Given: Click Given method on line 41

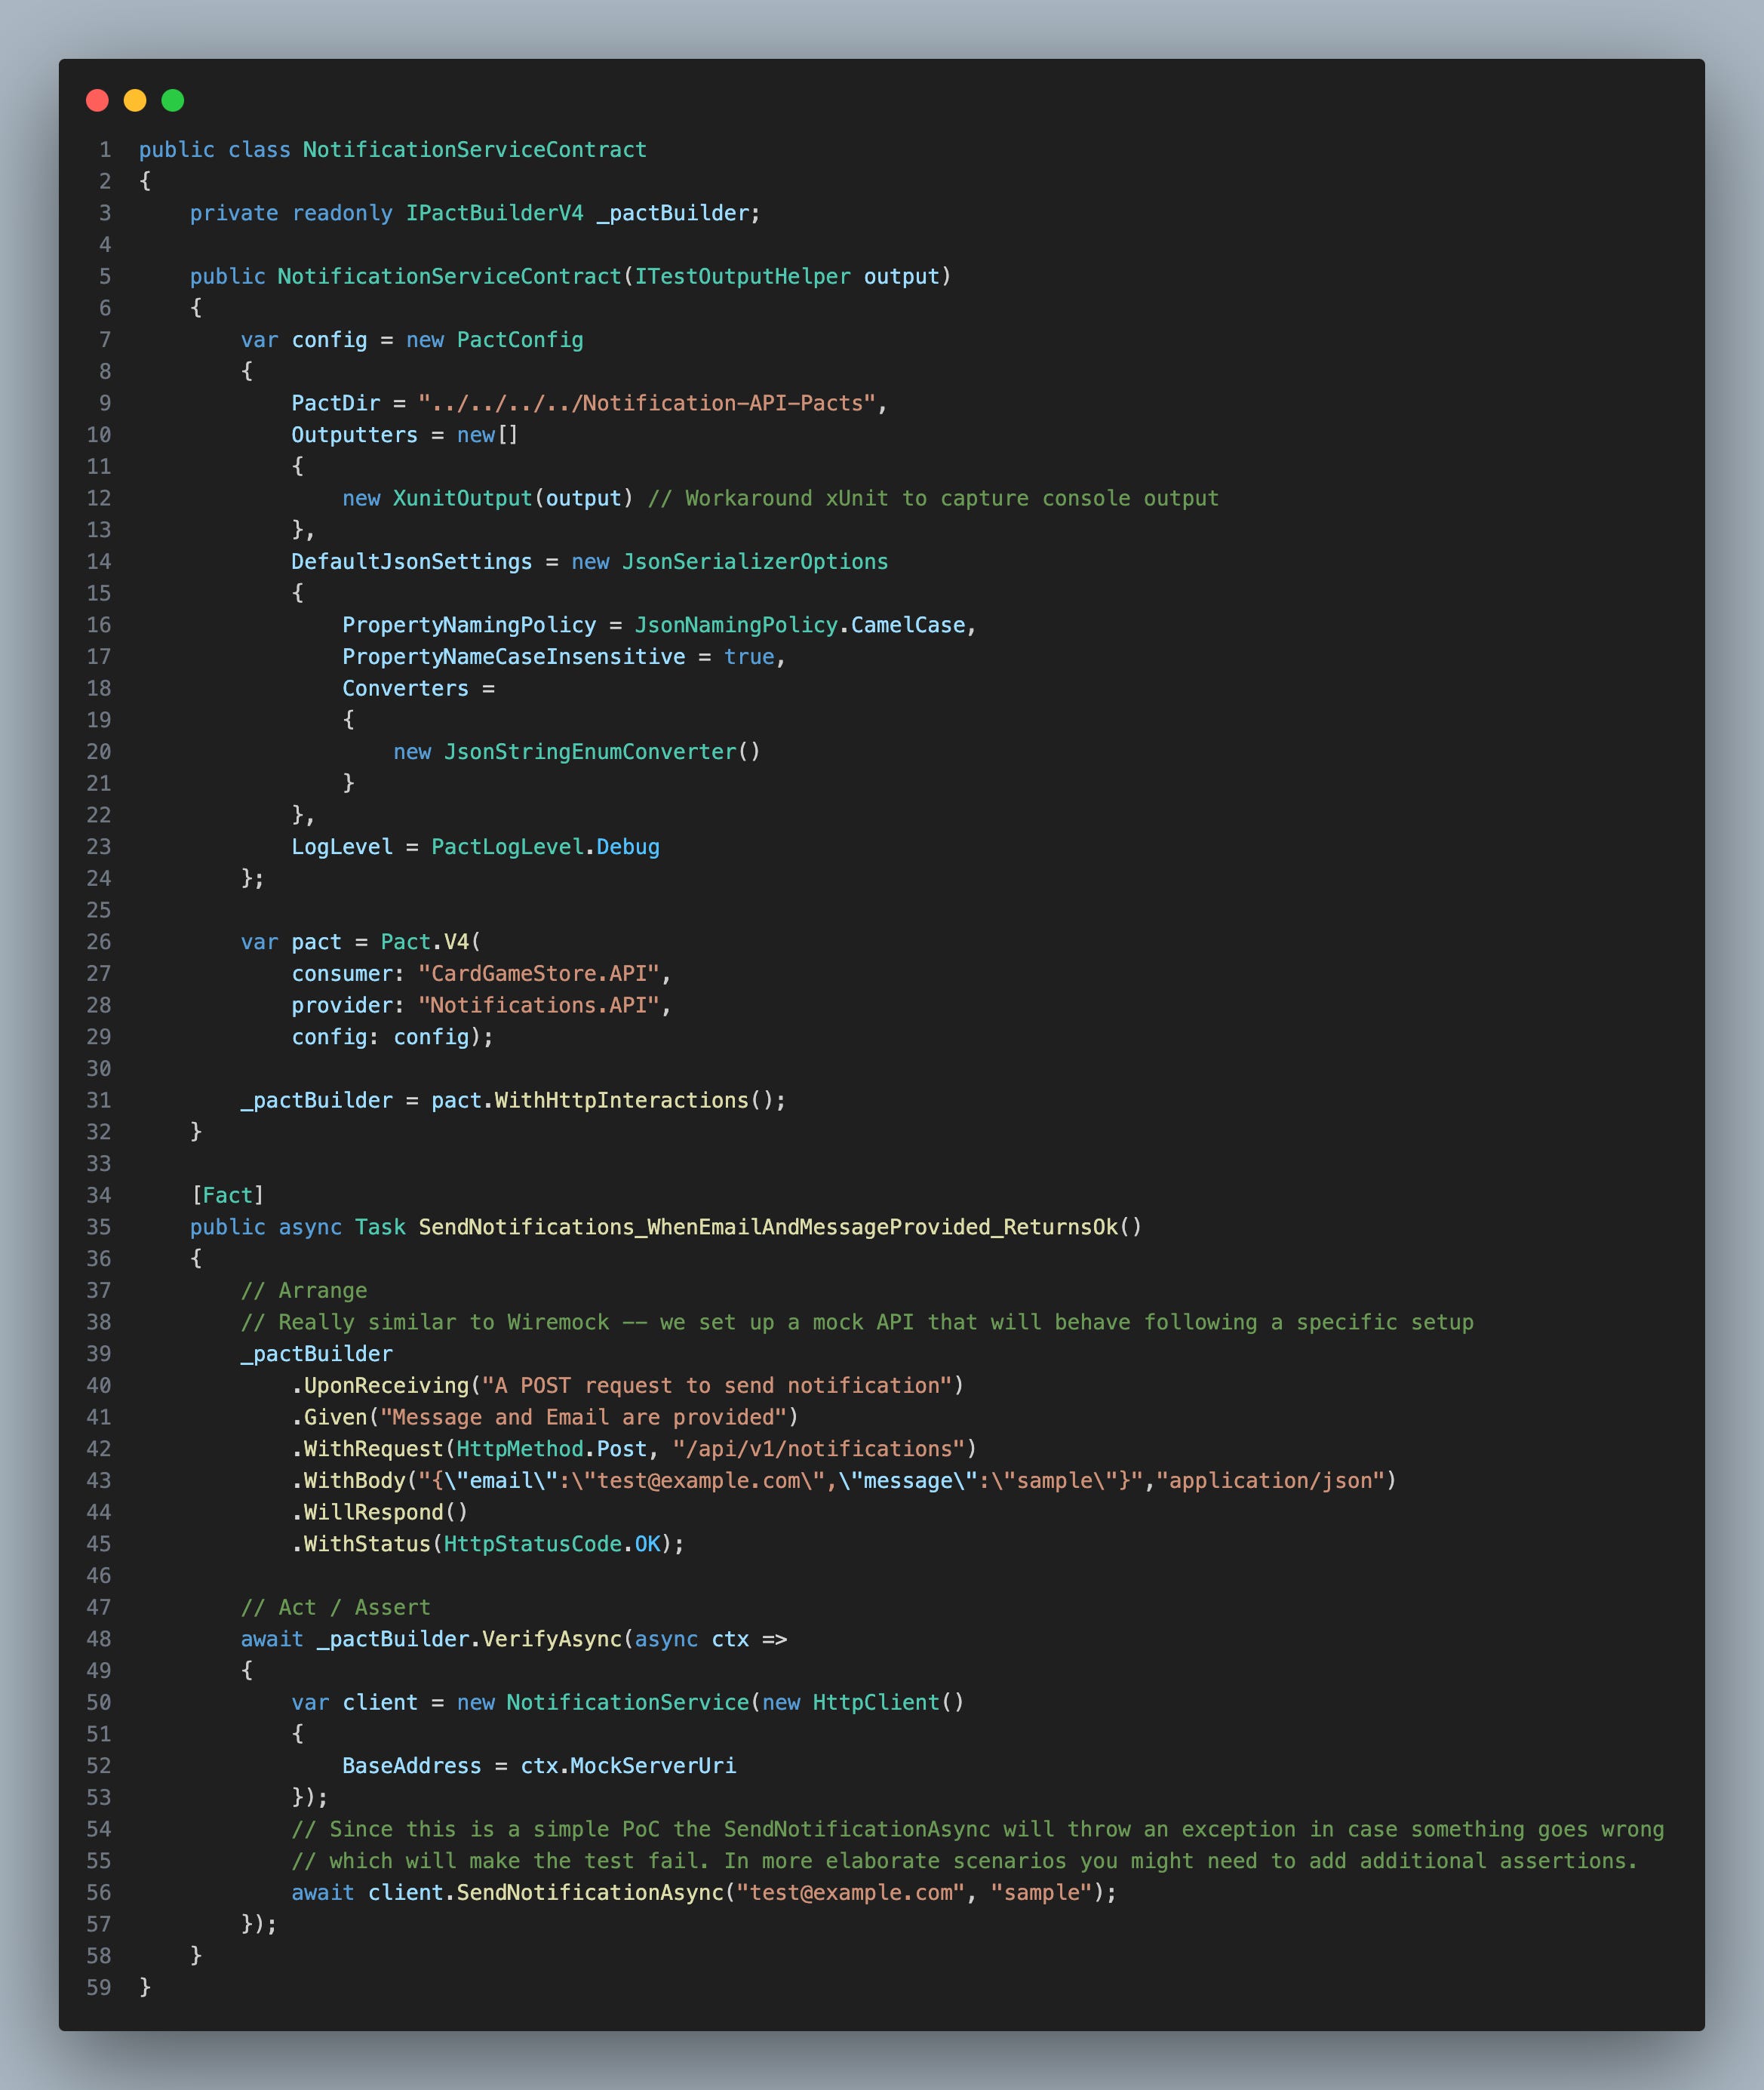Looking at the screenshot, I should (335, 1418).
